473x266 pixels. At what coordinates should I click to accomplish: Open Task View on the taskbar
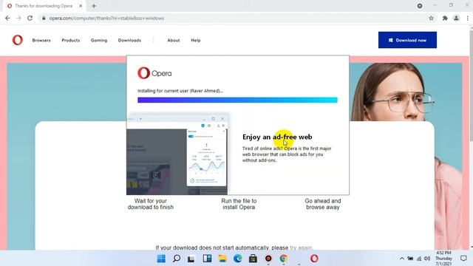(191, 259)
